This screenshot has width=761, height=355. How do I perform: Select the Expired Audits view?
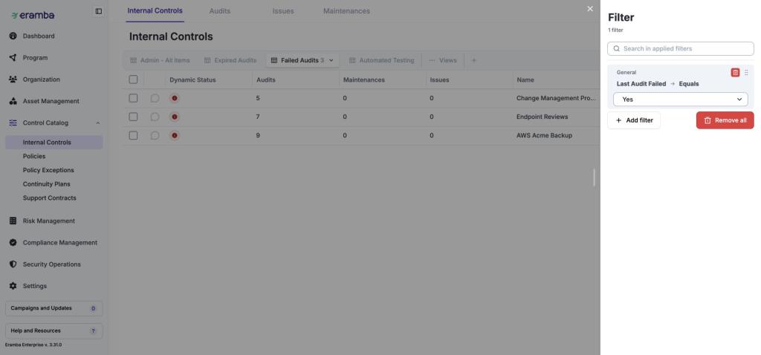click(230, 61)
